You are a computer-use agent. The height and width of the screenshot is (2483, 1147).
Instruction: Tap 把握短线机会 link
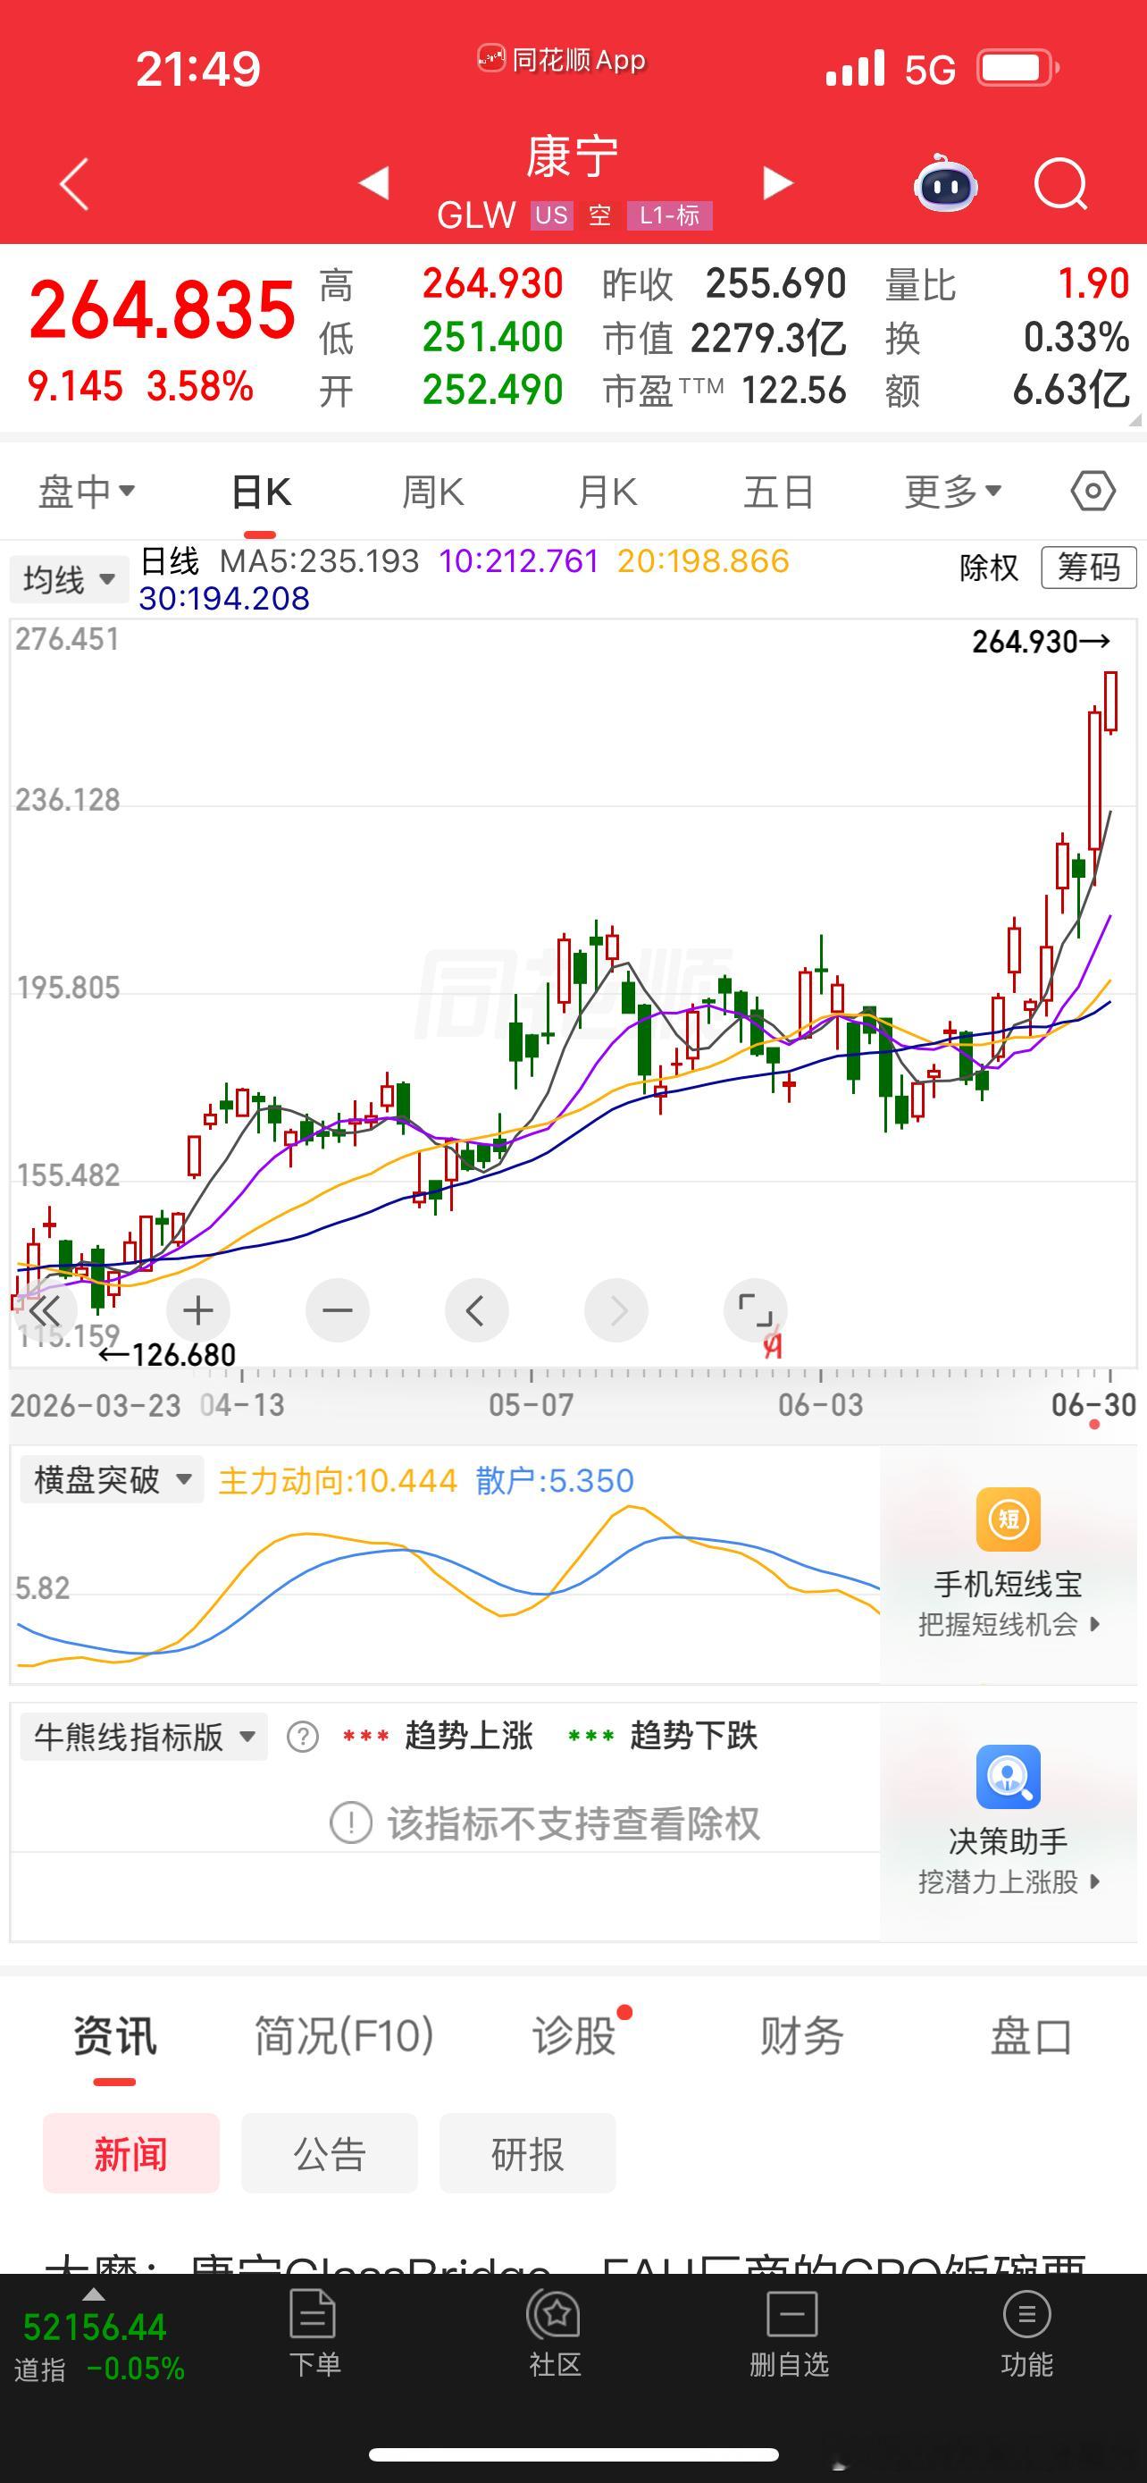pyautogui.click(x=1009, y=1624)
